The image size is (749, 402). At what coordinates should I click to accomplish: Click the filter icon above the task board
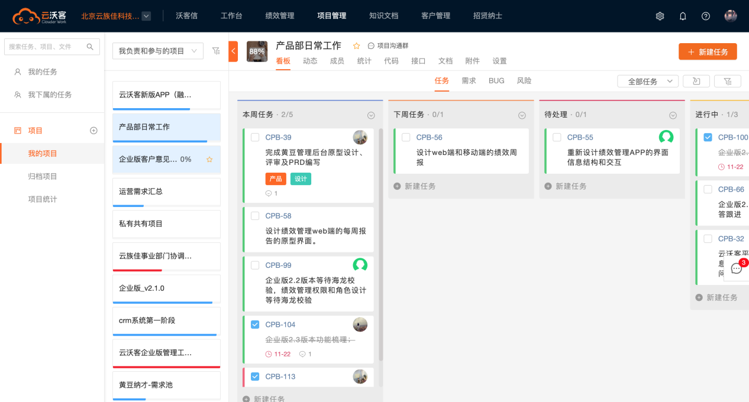coord(728,80)
